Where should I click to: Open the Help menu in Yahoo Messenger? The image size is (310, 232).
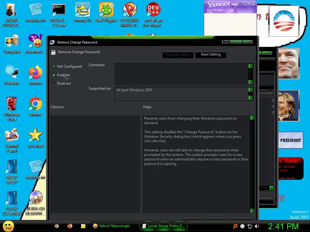(x=231, y=10)
